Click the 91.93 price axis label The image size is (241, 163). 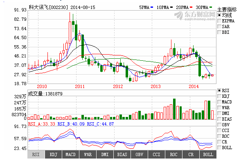20,10
